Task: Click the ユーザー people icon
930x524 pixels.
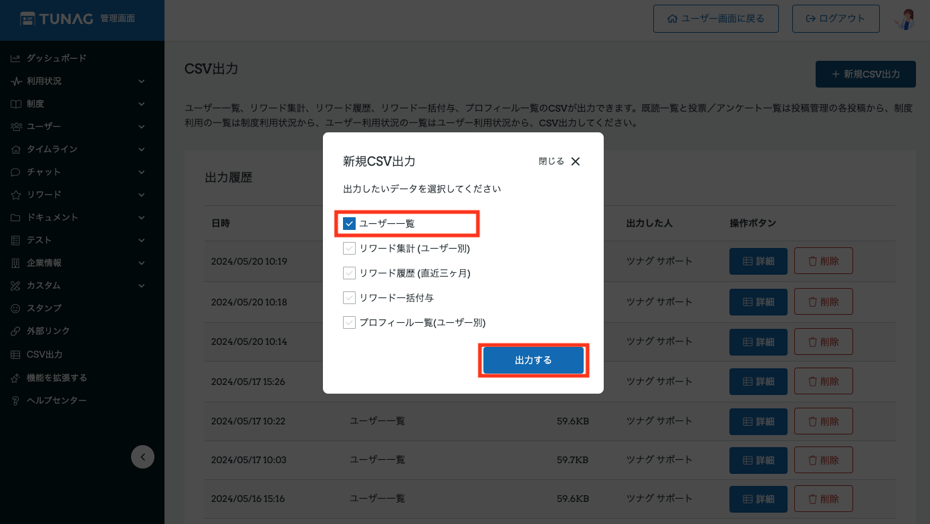Action: 15,127
